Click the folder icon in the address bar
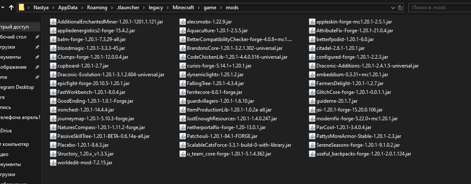Image resolution: width=471 pixels, height=184 pixels. coord(21,8)
